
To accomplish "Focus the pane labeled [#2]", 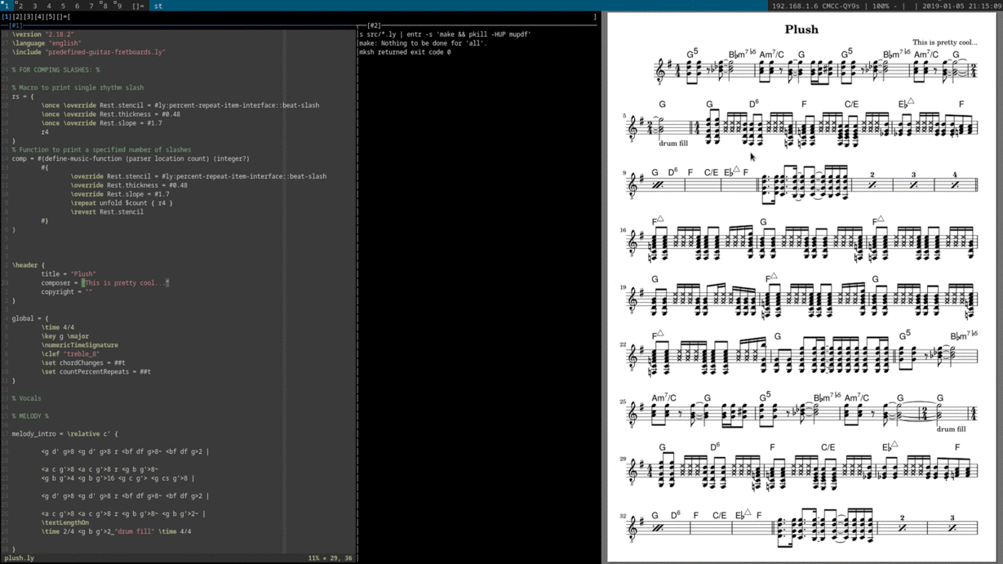I will (374, 25).
